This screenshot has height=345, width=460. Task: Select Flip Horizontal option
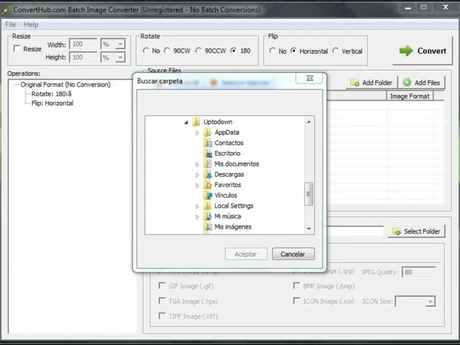click(x=293, y=51)
